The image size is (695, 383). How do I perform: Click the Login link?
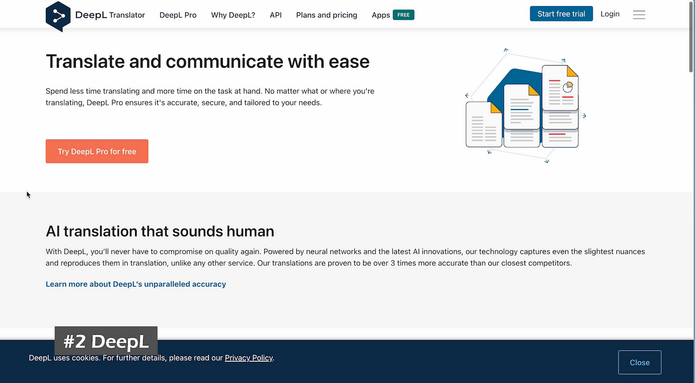pos(610,14)
